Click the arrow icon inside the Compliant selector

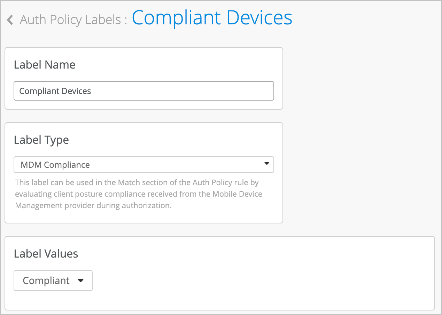click(x=81, y=281)
